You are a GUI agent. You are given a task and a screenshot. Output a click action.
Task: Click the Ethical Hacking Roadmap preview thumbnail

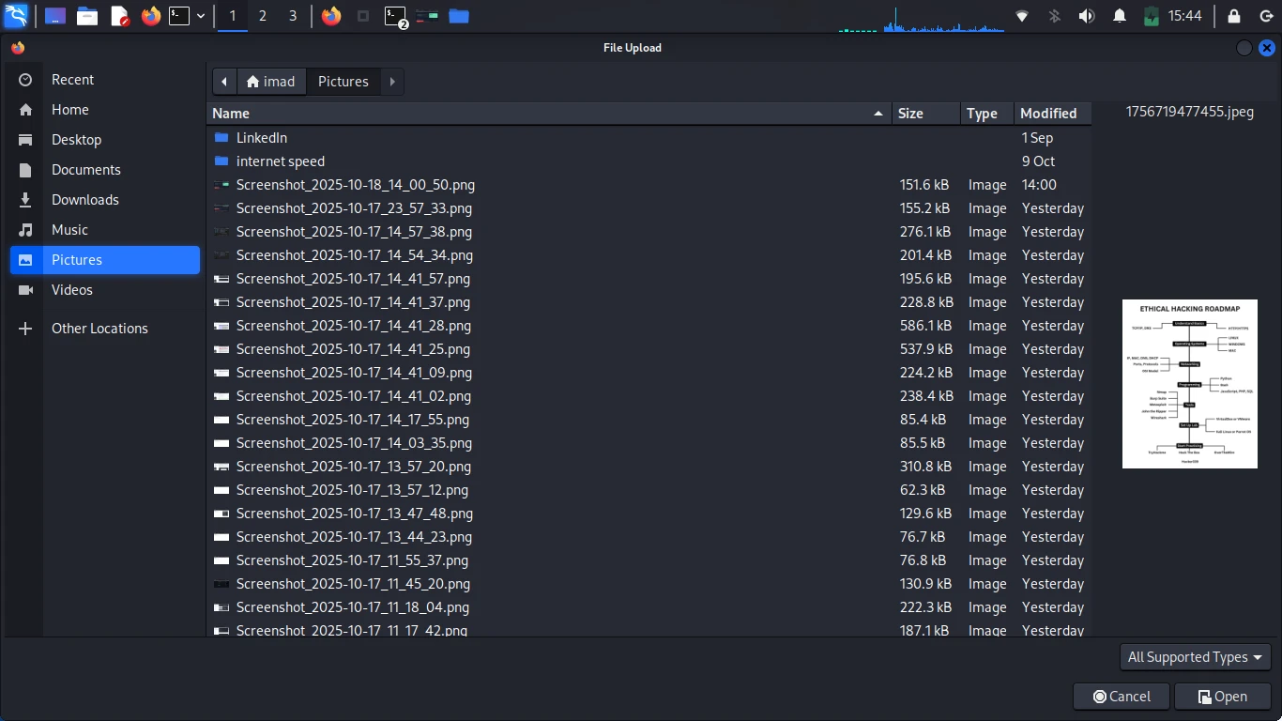point(1189,384)
